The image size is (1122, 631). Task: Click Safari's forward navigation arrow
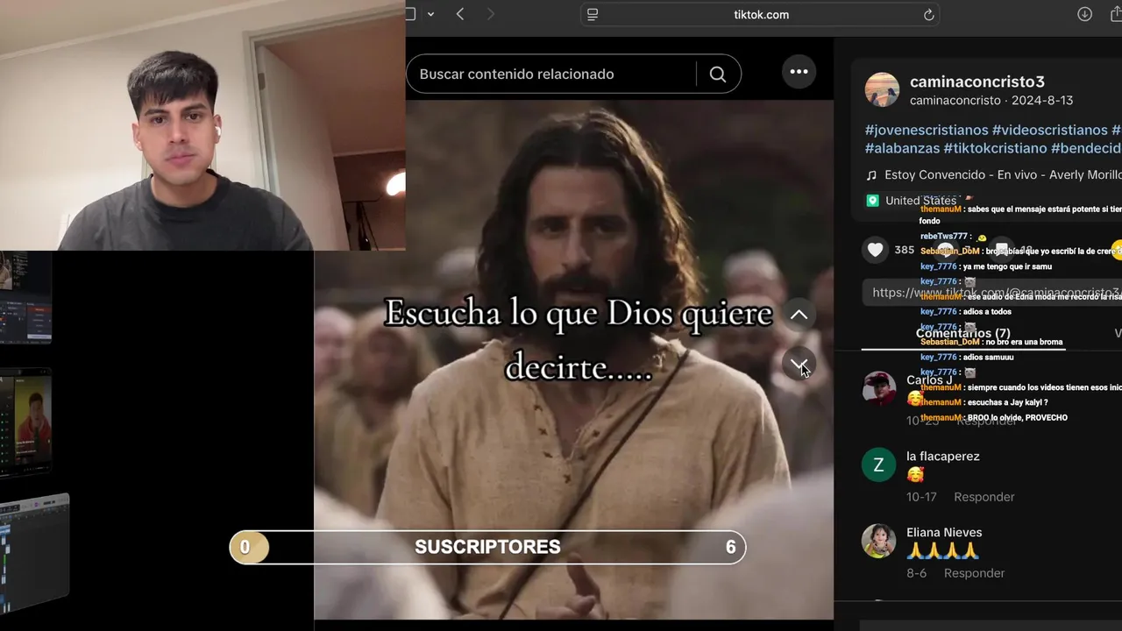tap(490, 14)
